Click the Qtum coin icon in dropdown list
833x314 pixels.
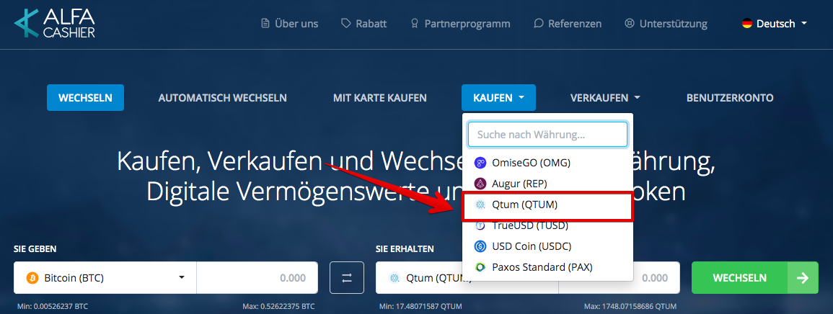[480, 205]
